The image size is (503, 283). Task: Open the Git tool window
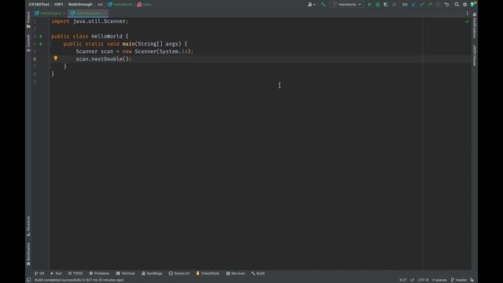point(39,274)
